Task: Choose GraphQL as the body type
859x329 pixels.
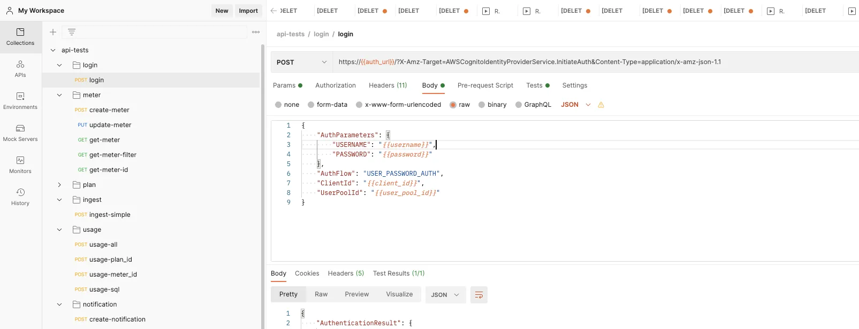Action: point(518,105)
